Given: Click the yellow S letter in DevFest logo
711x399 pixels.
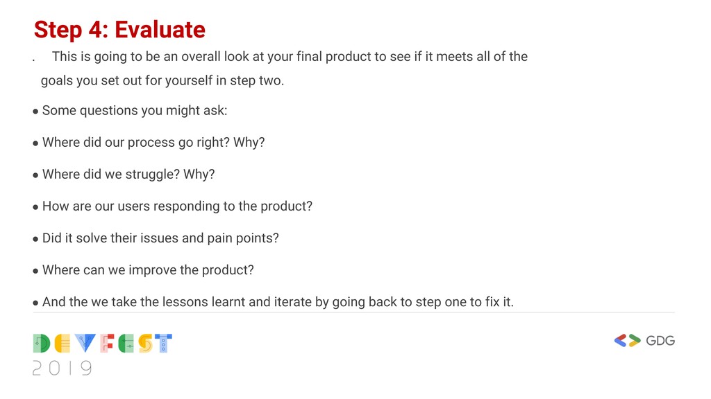Looking at the screenshot, I should click(146, 344).
